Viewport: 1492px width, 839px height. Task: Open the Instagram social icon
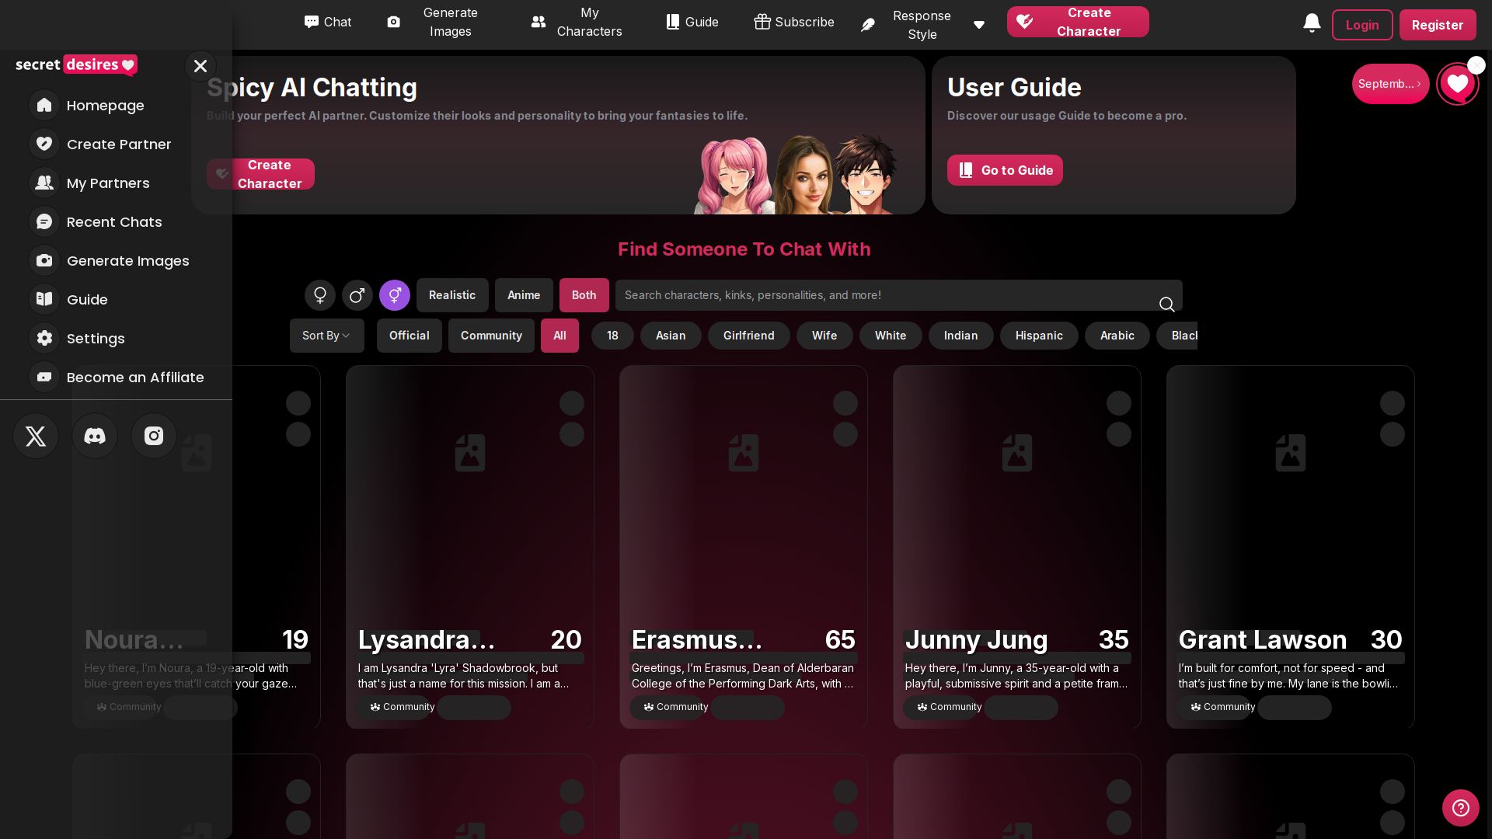tap(154, 436)
